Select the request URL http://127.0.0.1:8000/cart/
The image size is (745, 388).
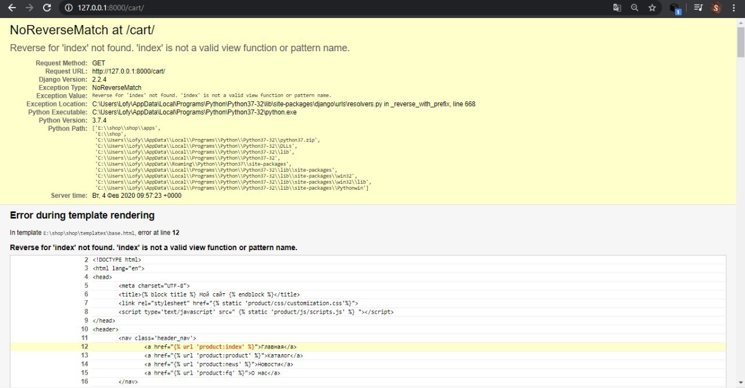129,71
